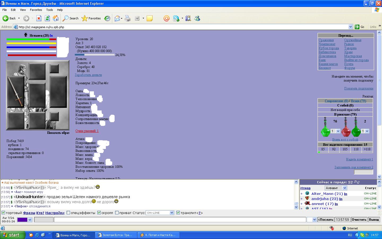Image resolution: width=382 pixels, height=239 pixels.
Task: Open the purple chat color picker
Action: tap(24, 220)
